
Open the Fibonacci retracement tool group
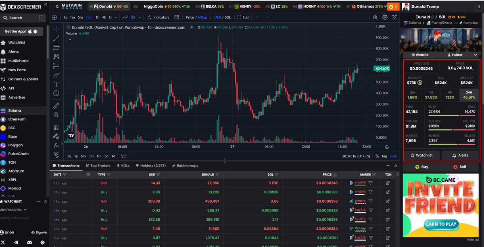[56, 48]
